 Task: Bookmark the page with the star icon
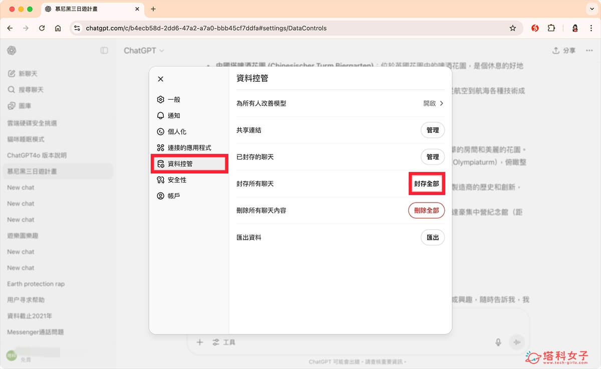[513, 29]
